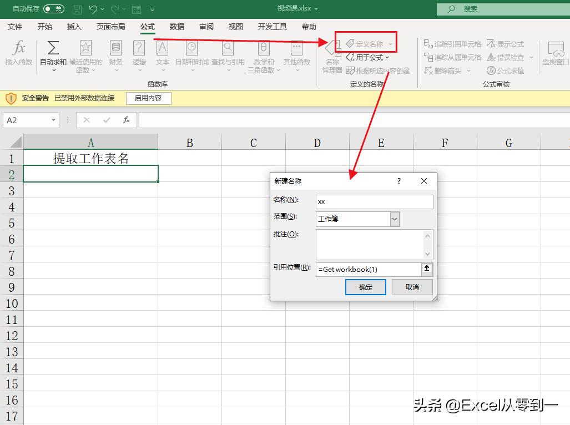Open the 开发工具 ribbon tab
The width and height of the screenshot is (570, 425).
click(271, 26)
